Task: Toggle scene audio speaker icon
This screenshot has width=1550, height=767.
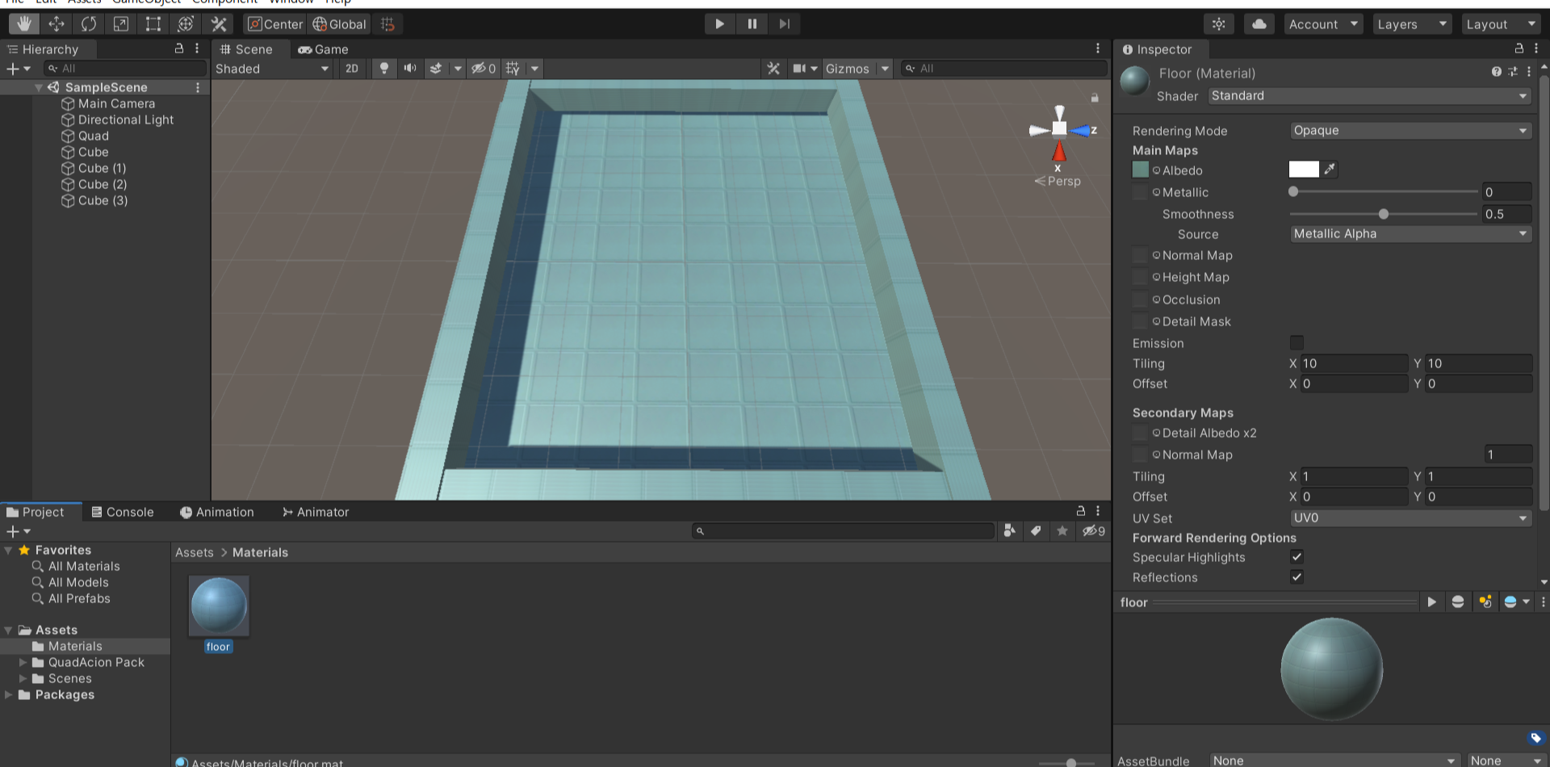Action: (410, 69)
